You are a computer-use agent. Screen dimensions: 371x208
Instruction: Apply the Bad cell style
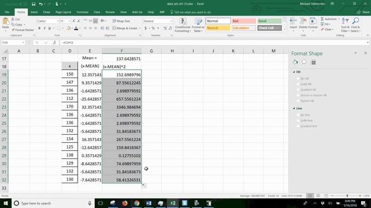[x=243, y=21]
